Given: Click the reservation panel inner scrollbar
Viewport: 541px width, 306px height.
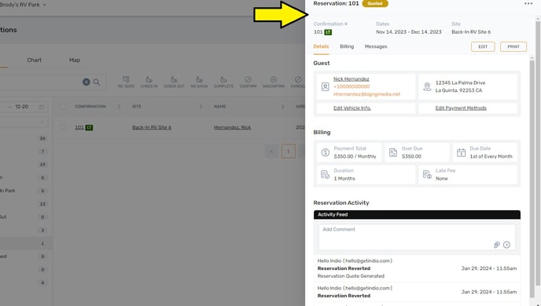Looking at the screenshot, I should 532,179.
